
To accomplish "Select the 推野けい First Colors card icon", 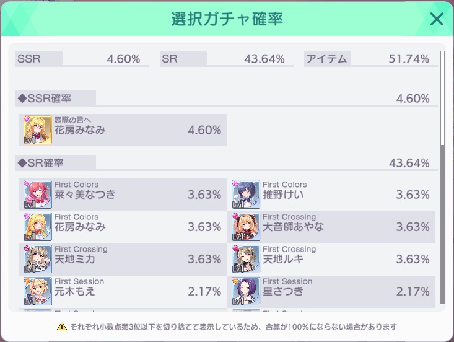I will [x=246, y=195].
